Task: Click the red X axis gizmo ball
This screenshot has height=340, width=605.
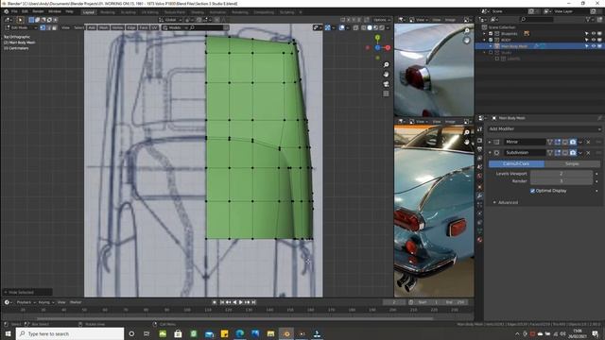Action: pos(388,48)
